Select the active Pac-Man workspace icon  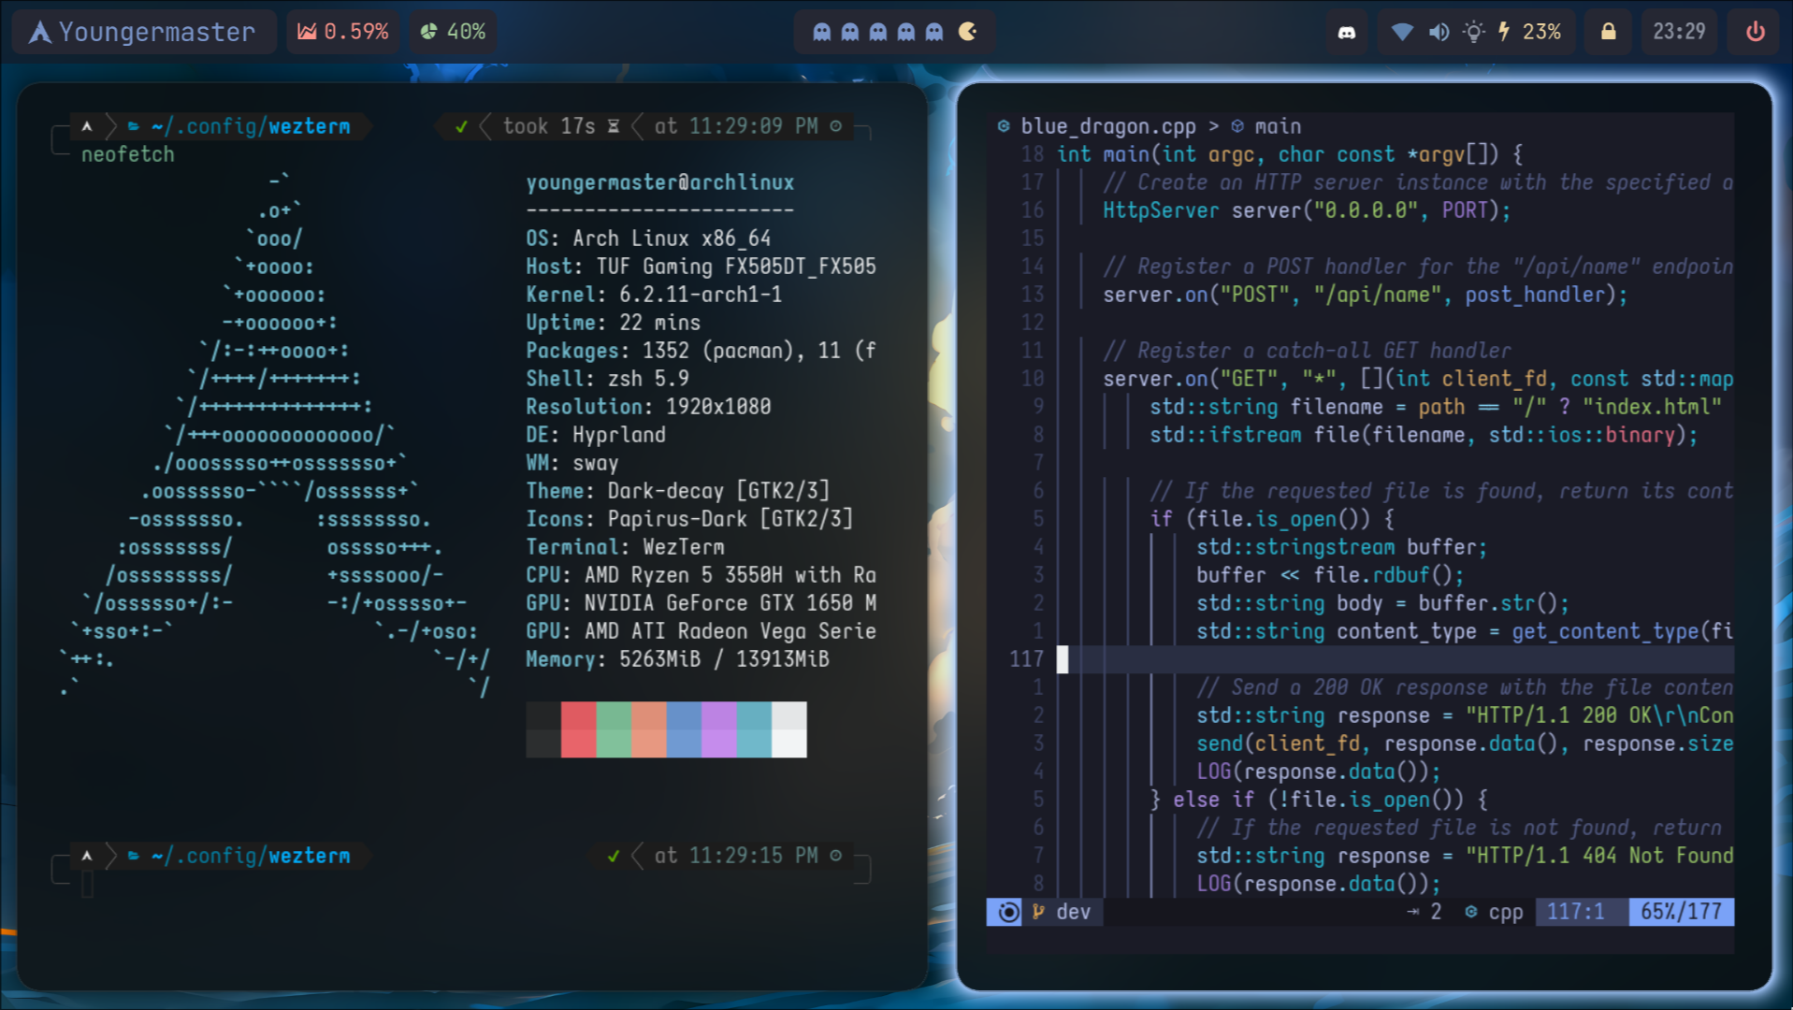pos(968,32)
